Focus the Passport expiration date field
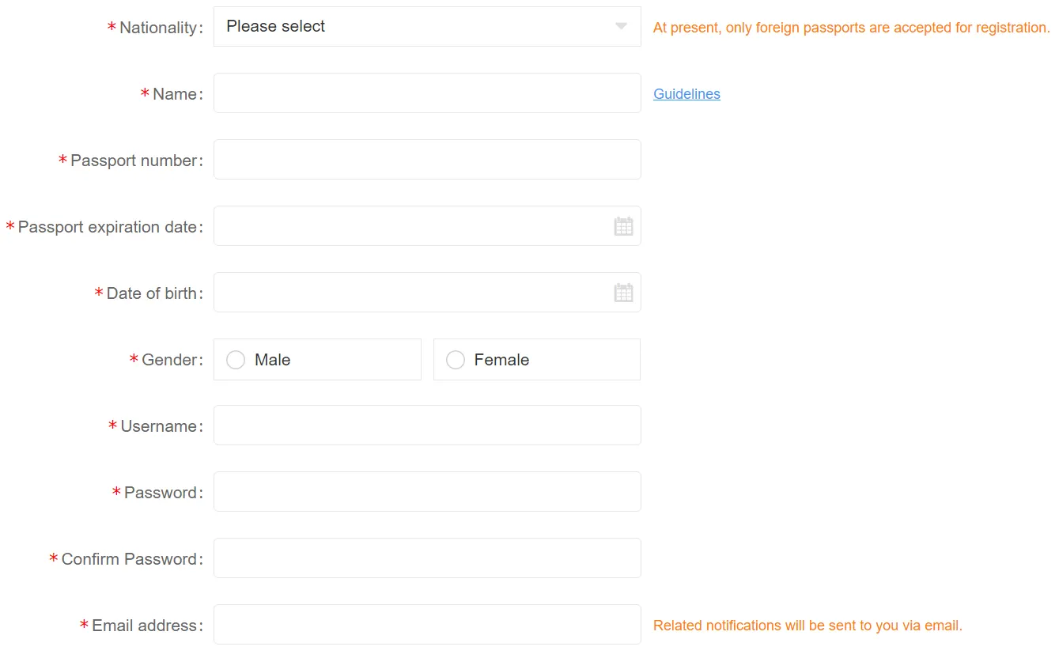 427,226
